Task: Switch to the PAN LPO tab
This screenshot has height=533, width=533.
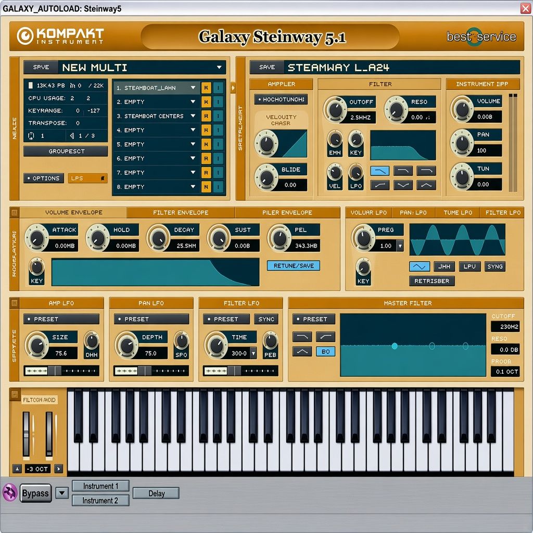Action: 413,212
